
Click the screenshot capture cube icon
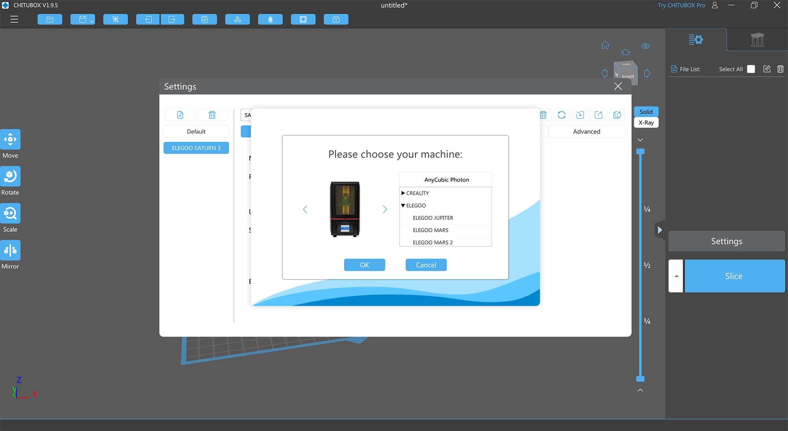tap(115, 19)
